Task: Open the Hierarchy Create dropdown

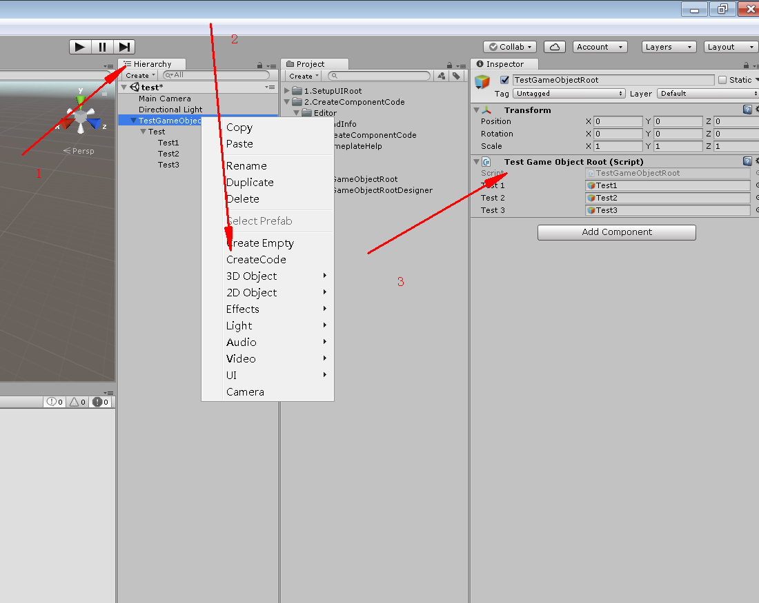Action: coord(140,75)
